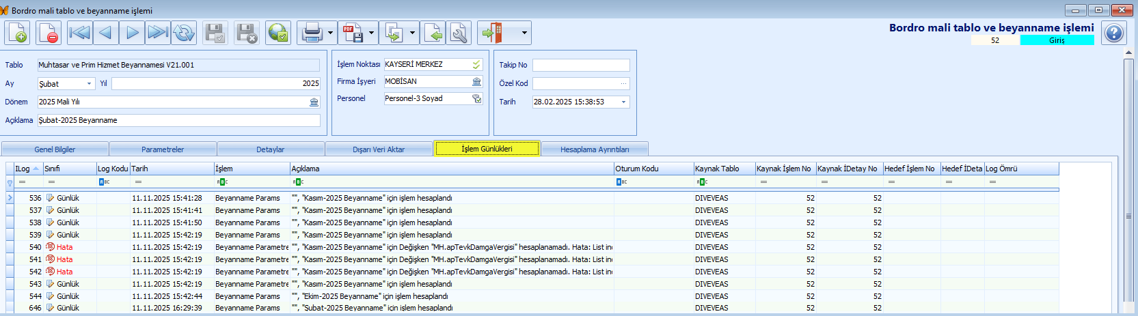Click the printer icon
The width and height of the screenshot is (1138, 316).
312,33
